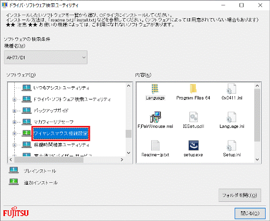Select the Readme-jp.txt file icon

click(x=155, y=146)
